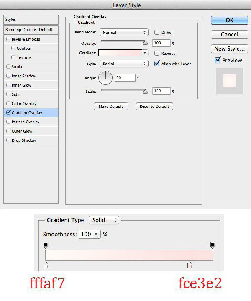
Task: Tick the Contour checkbox
Action: 13,48
